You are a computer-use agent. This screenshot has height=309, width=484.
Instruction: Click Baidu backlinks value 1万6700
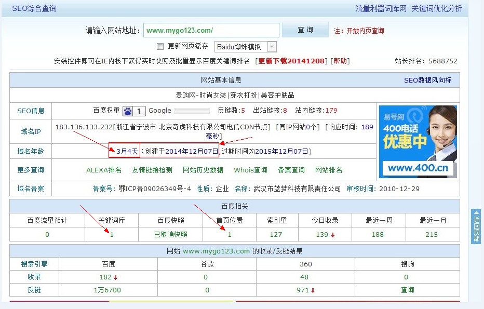pyautogui.click(x=107, y=290)
